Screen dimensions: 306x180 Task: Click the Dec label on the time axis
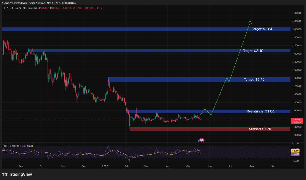point(84,166)
